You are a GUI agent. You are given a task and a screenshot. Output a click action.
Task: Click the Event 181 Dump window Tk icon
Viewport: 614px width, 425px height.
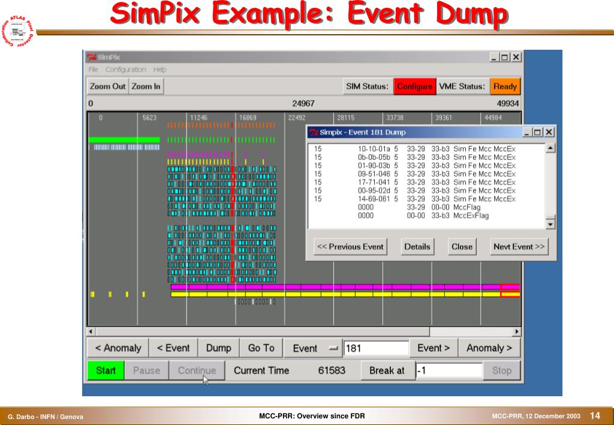[x=314, y=132]
